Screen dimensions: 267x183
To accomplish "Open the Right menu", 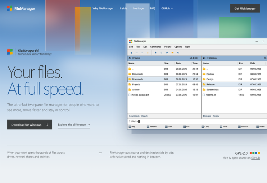I will coord(187,47).
